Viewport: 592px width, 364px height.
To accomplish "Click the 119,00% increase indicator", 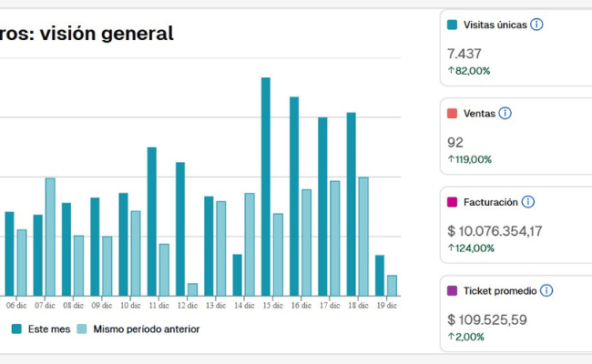I will coord(470,159).
